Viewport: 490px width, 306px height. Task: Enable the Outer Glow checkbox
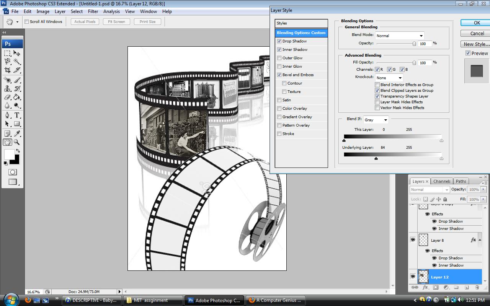click(x=279, y=58)
